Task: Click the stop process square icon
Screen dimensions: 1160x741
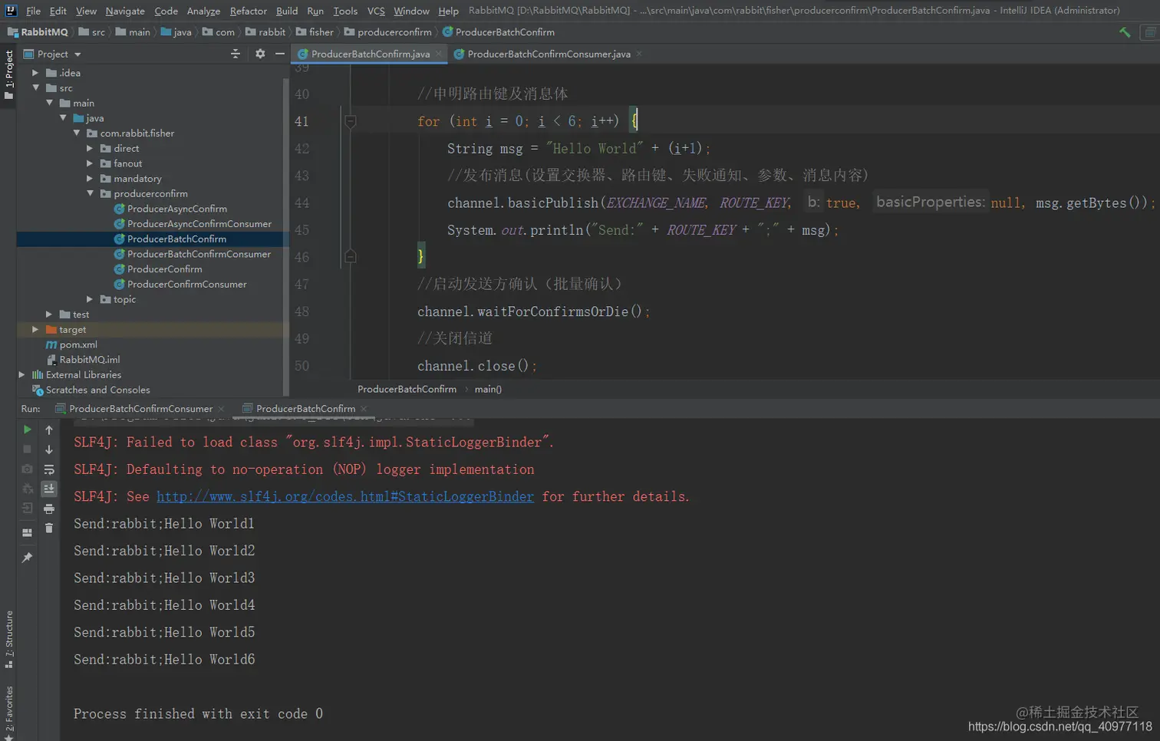Action: pyautogui.click(x=27, y=450)
